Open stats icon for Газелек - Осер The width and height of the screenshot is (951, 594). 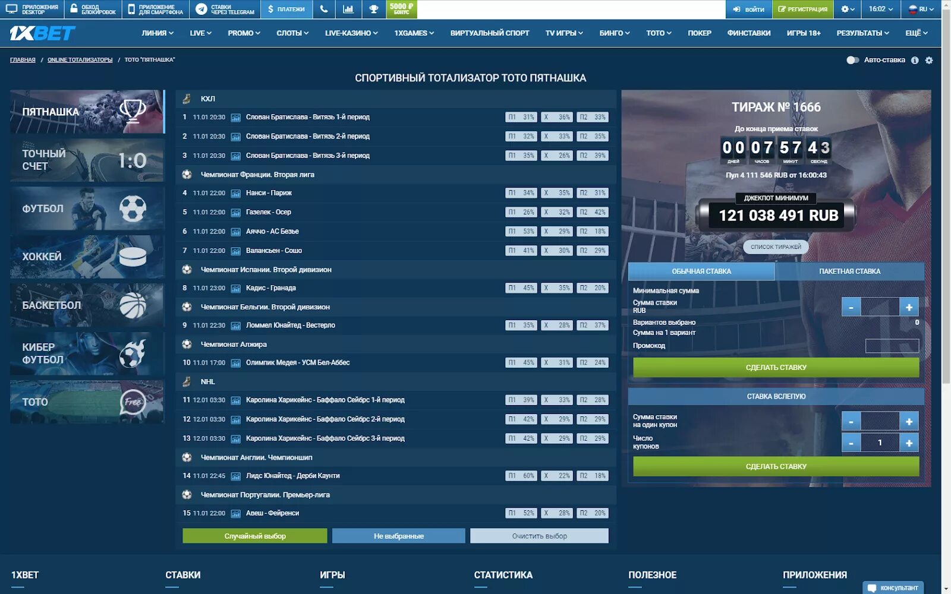coord(235,212)
